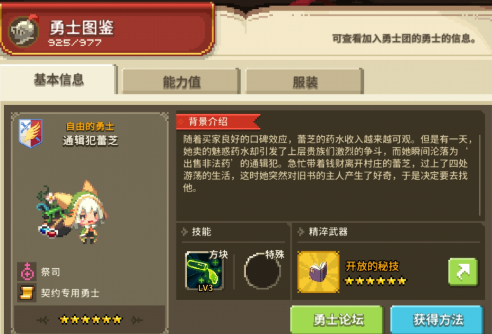
Task: Click the 获得方法 button
Action: 436,320
